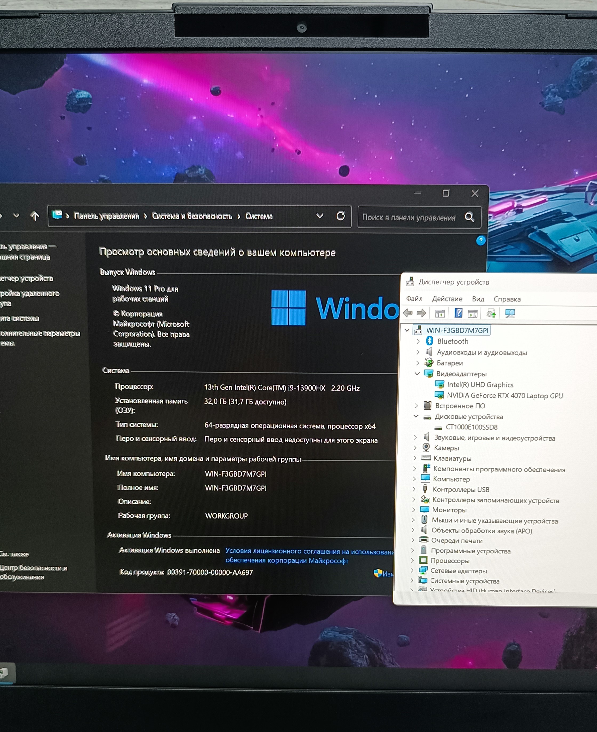Expand the Клавиатуры device category
This screenshot has width=597, height=732.
pos(415,458)
